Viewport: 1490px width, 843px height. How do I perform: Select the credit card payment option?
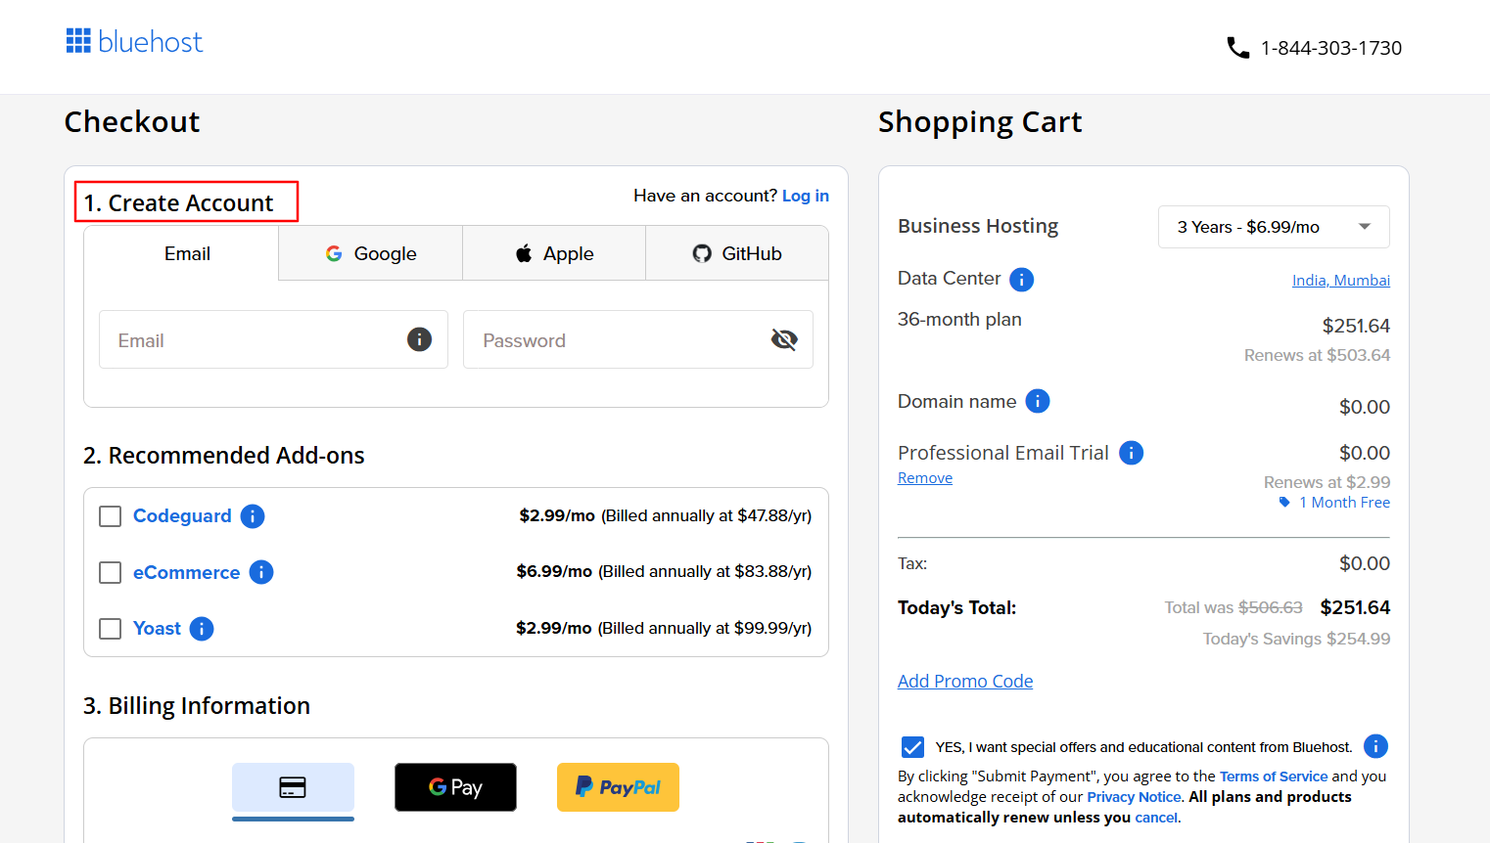click(x=293, y=788)
